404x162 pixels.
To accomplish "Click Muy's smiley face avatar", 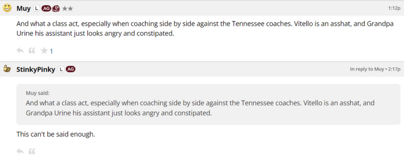I will point(7,8).
